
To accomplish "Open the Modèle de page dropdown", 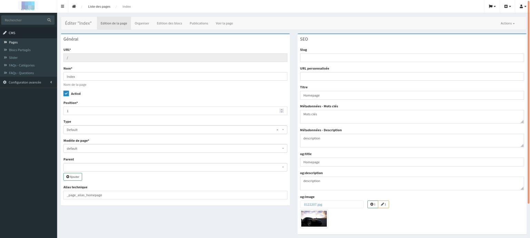I will tap(175, 148).
